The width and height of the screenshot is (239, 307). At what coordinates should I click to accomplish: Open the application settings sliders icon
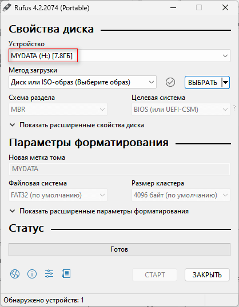coord(49,274)
